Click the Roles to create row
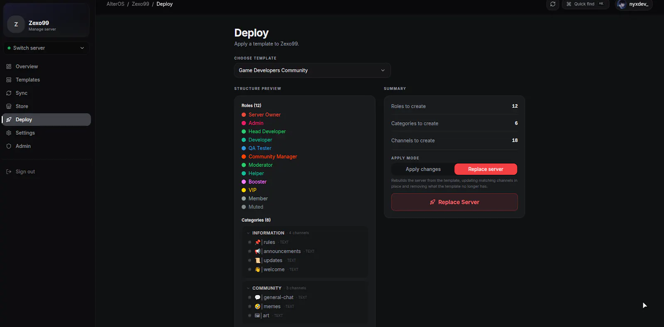 [x=454, y=106]
